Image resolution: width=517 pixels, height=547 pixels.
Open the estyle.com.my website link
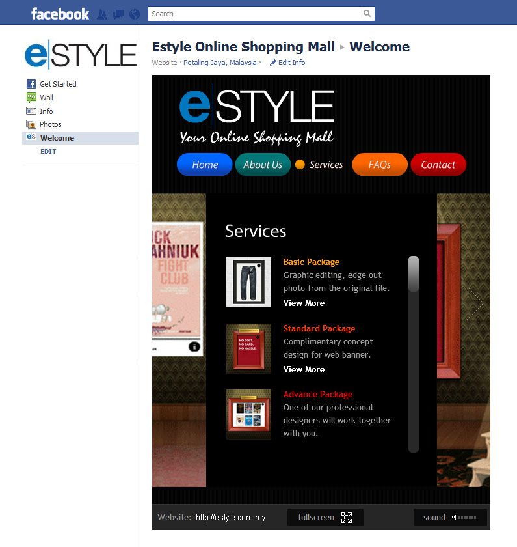click(x=230, y=518)
